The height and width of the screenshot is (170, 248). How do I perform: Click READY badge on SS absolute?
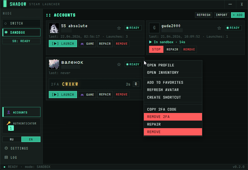(x=133, y=28)
